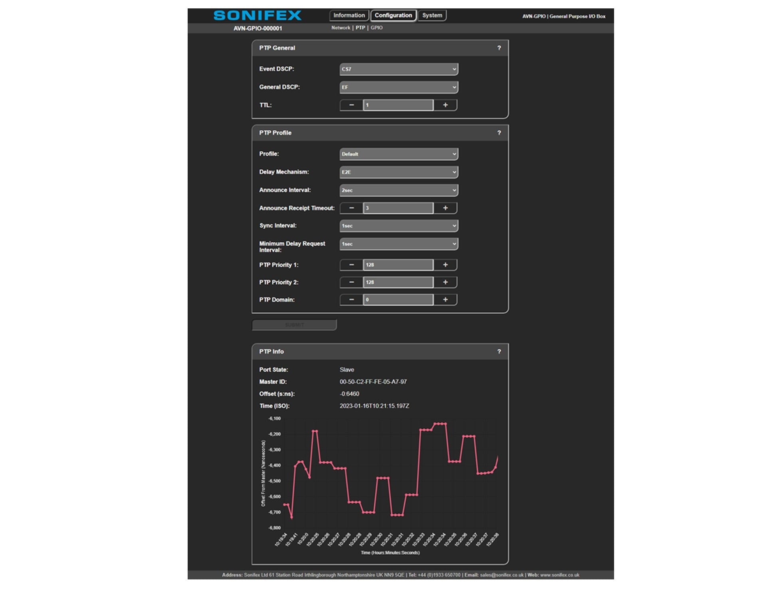Click the PTP Priority 2 field
This screenshot has width=765, height=589.
398,282
